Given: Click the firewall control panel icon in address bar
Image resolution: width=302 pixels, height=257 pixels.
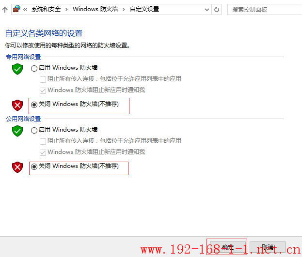Looking at the screenshot, I should click(17, 9).
